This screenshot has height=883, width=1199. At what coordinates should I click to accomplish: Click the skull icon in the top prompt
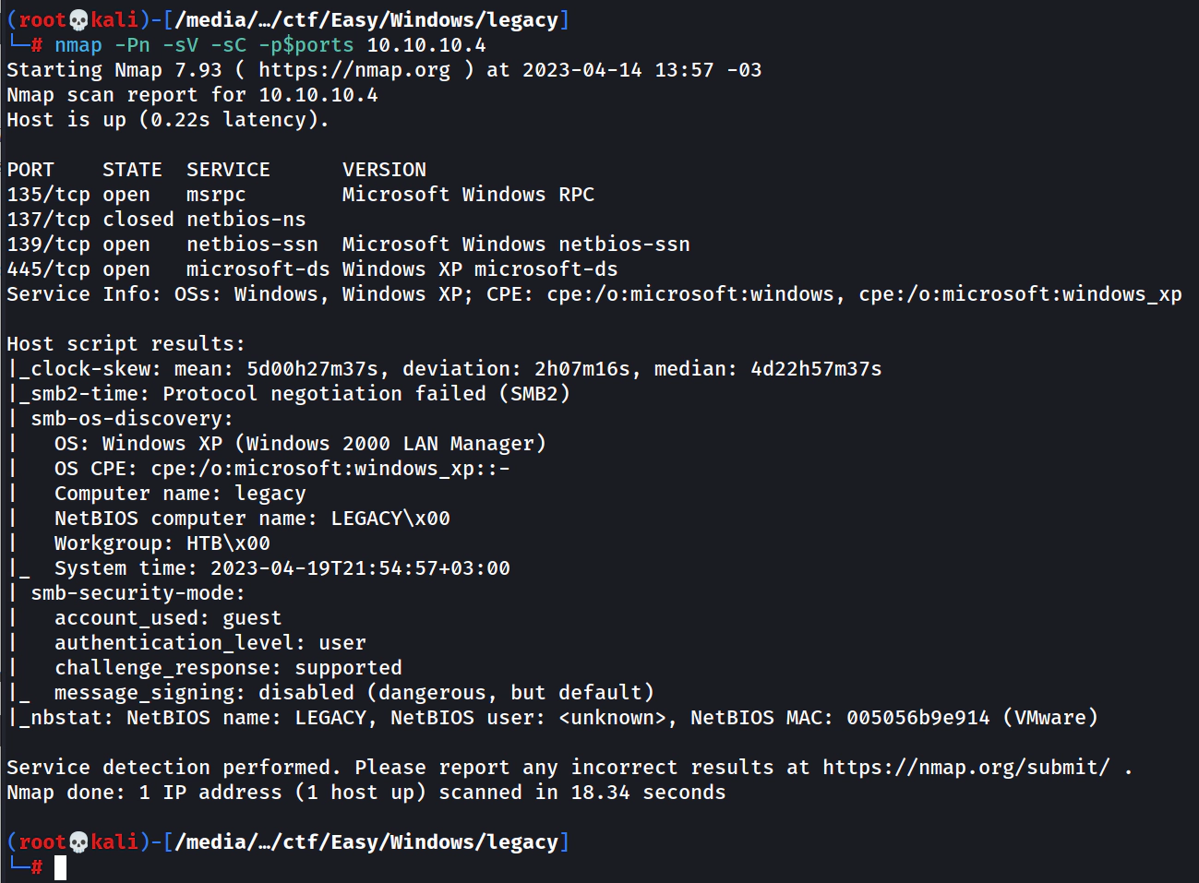(78, 19)
